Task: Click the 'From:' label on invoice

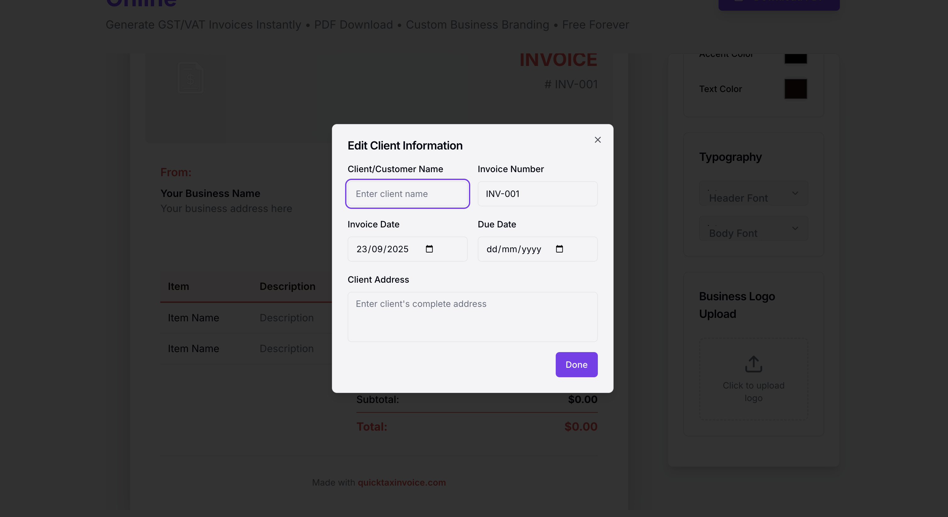Action: click(x=175, y=172)
